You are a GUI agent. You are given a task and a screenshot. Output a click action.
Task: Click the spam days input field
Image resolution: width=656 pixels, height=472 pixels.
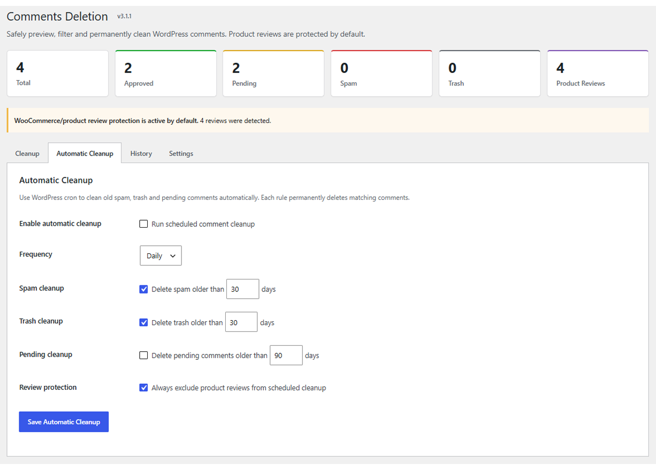[x=243, y=289]
